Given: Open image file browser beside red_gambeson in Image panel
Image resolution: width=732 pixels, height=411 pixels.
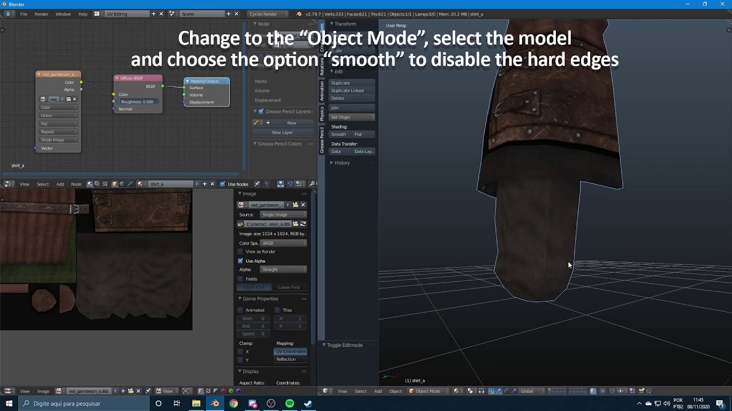Looking at the screenshot, I should [295, 205].
